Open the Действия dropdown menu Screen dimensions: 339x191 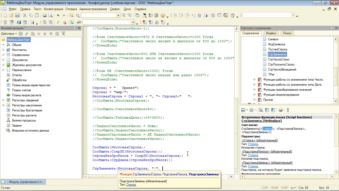coord(9,34)
